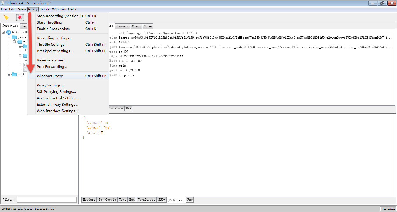
Task: Choose Stop Recording (Session 1)
Action: point(68,16)
